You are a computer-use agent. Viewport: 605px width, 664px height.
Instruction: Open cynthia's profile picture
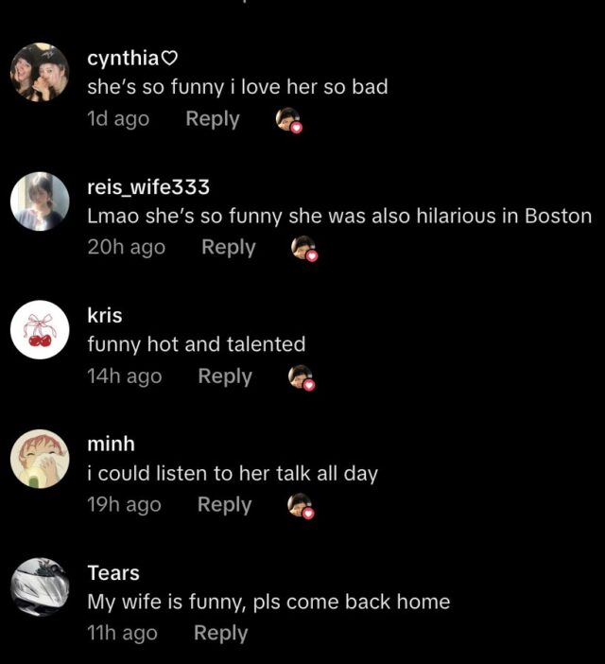click(40, 73)
